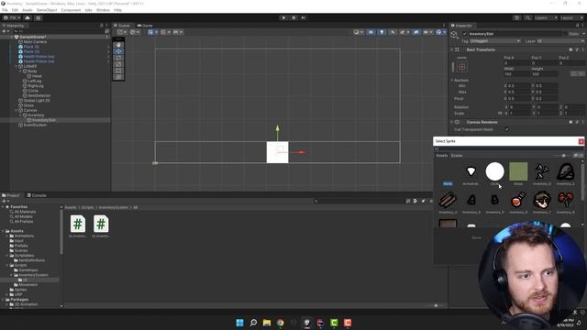This screenshot has height=330, width=587.
Task: Open Undo History icon in top right toolbar
Action: pyautogui.click(x=517, y=17)
